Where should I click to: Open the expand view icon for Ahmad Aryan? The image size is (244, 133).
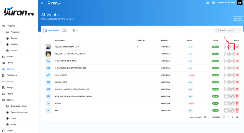226,61
